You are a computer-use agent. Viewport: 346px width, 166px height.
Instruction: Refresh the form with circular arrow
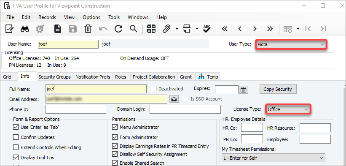(x=118, y=29)
